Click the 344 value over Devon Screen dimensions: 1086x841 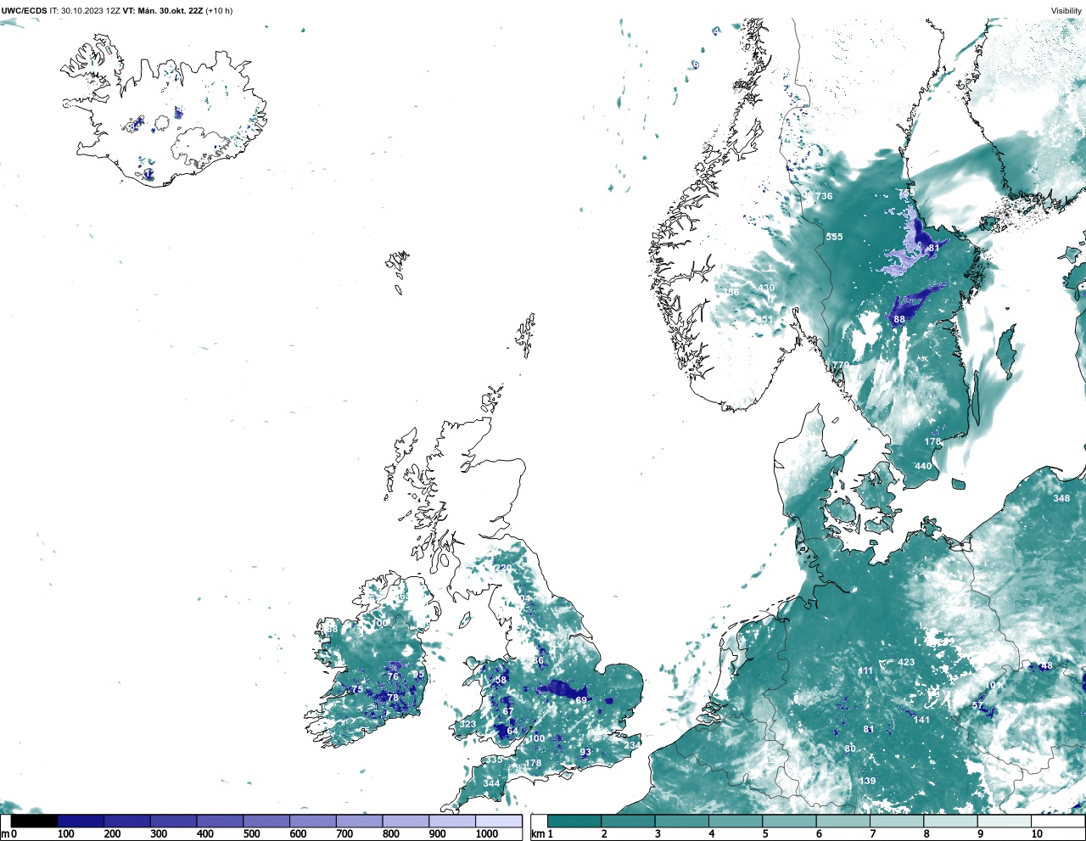pyautogui.click(x=491, y=782)
